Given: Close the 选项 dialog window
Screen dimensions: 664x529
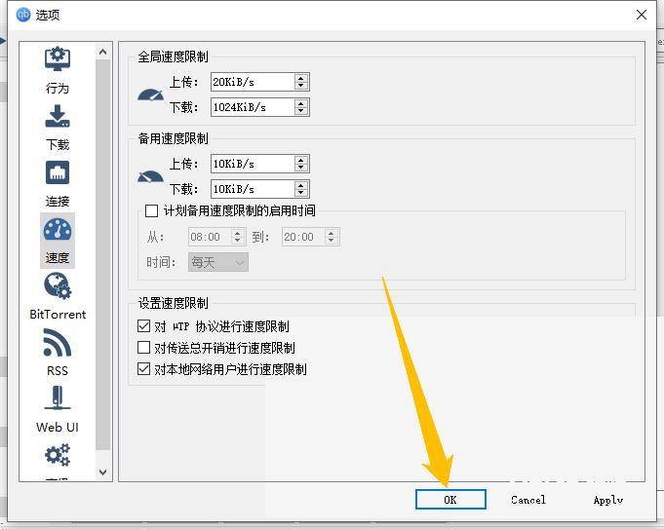Looking at the screenshot, I should 642,15.
